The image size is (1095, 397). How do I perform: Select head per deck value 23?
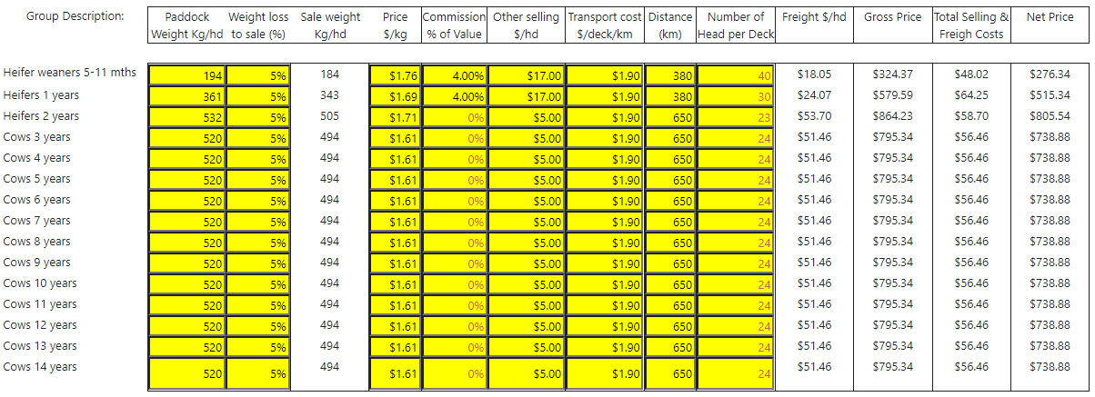pos(735,117)
